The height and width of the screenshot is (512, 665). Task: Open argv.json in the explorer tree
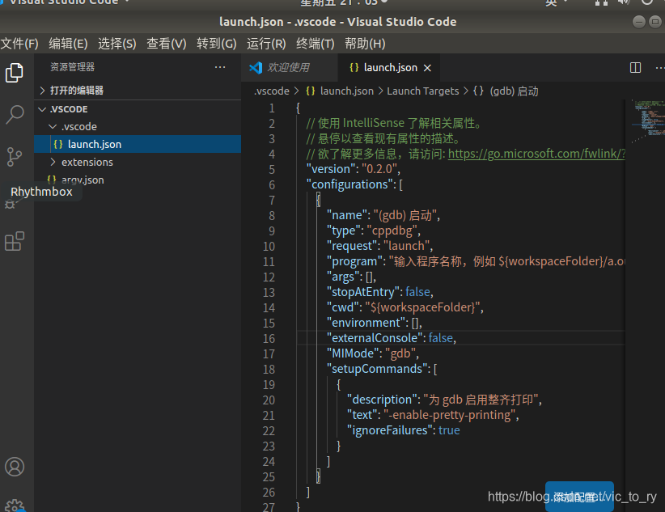tap(138, 180)
